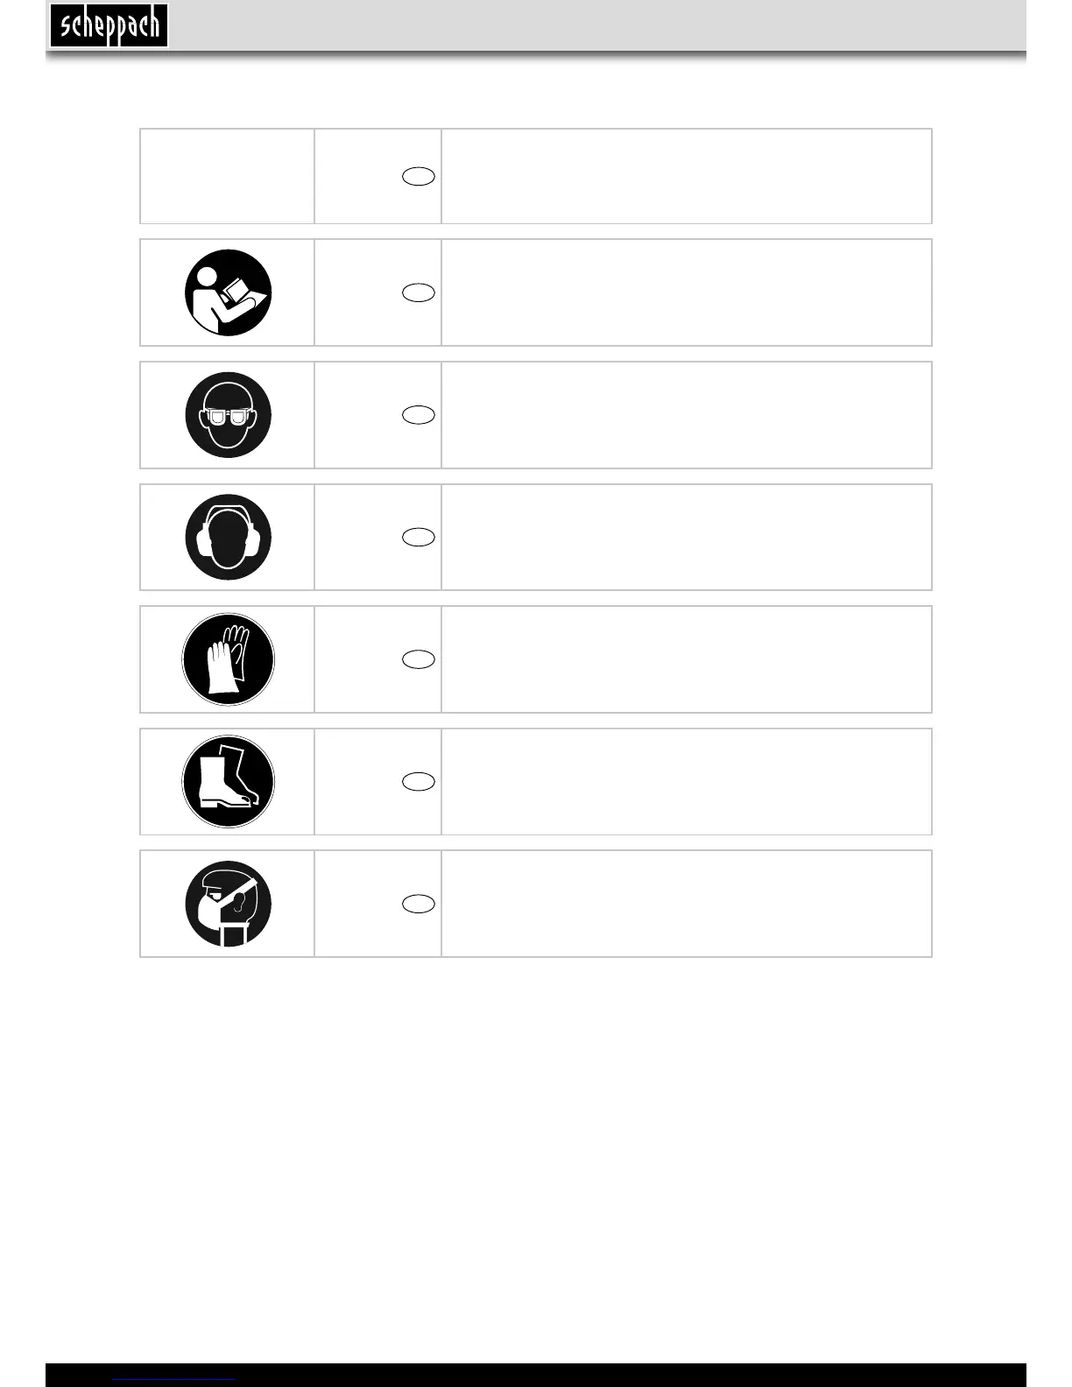
Task: Click the oval next to read-manual symbol
Action: [419, 292]
